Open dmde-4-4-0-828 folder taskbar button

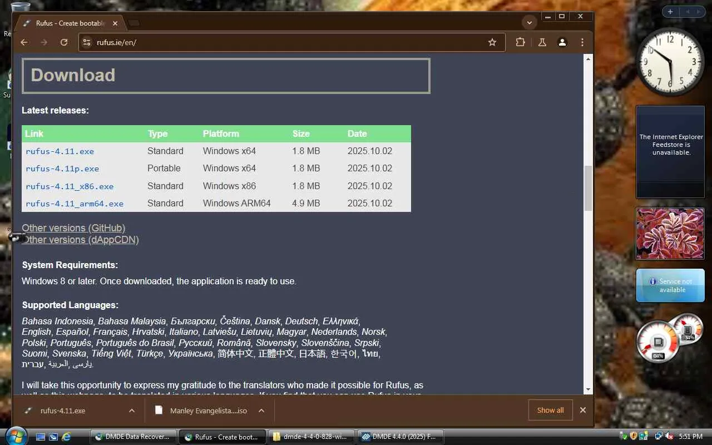click(311, 437)
